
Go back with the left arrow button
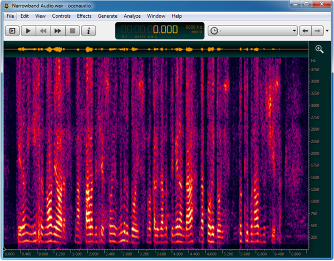(305, 31)
